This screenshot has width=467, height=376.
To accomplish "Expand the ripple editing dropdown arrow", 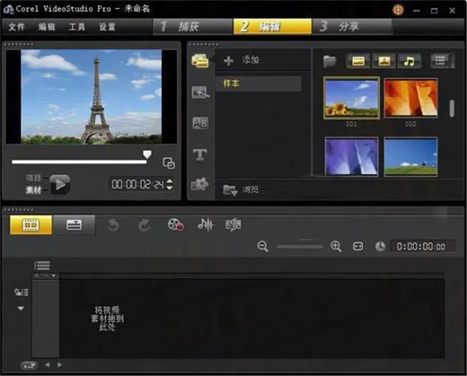I will coord(21,308).
